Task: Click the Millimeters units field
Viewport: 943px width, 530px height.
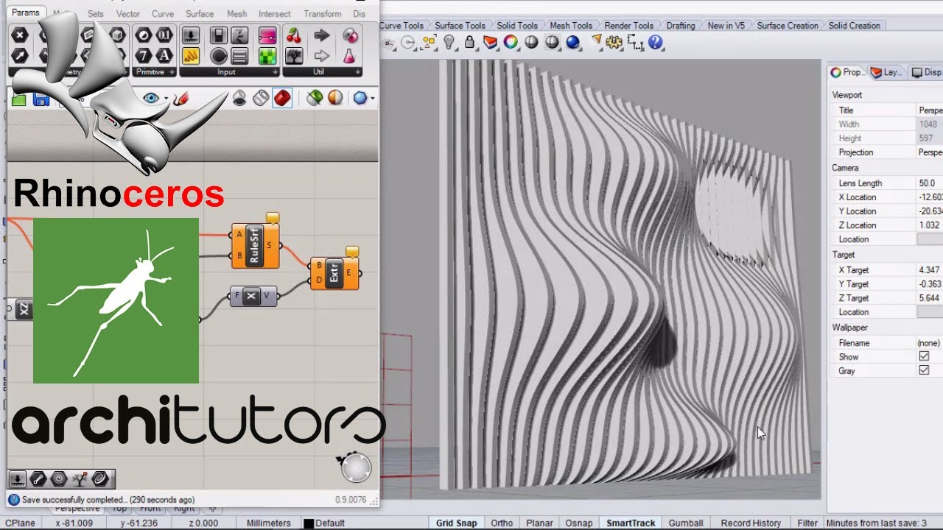Action: (x=268, y=523)
